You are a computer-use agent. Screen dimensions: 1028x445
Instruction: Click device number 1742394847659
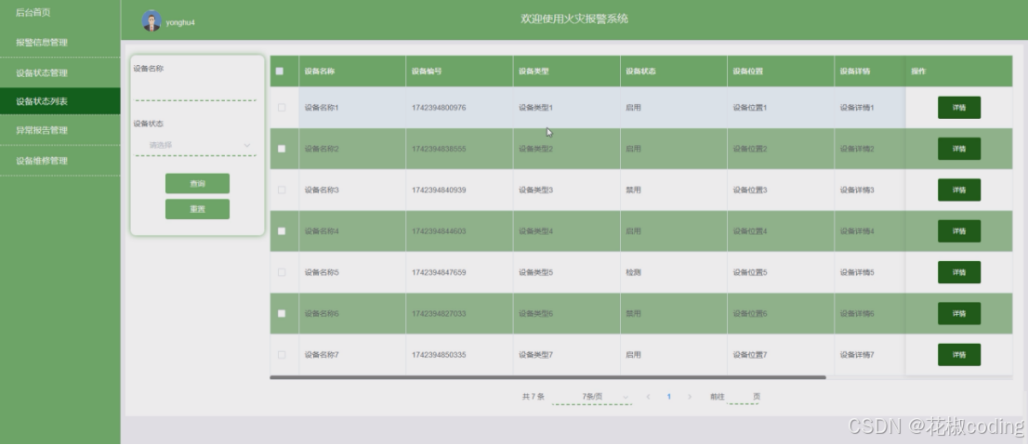[x=439, y=272]
